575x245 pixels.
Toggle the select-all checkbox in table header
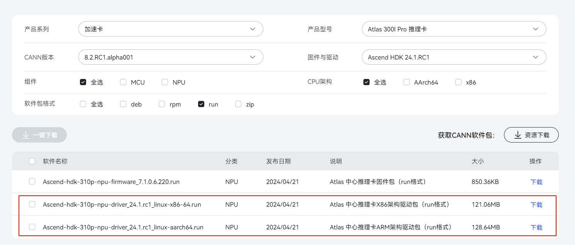(32, 161)
